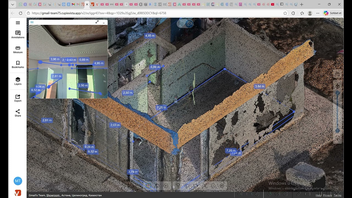This screenshot has width=352, height=198.
Task: Open the recording bar settings gear
Action: (x=286, y=194)
